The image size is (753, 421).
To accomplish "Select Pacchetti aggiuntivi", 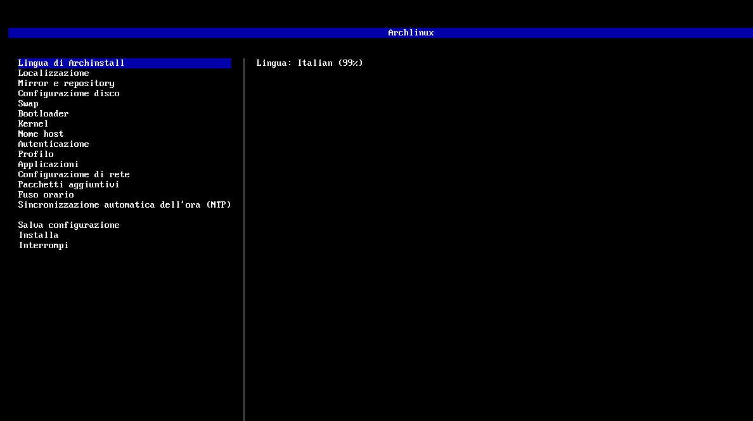I will [68, 184].
